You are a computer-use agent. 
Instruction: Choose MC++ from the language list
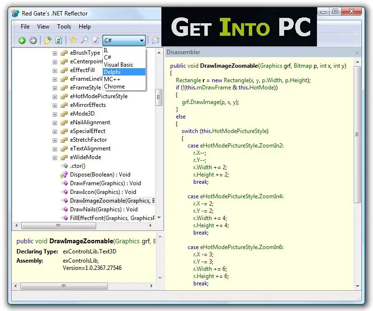tap(124, 79)
